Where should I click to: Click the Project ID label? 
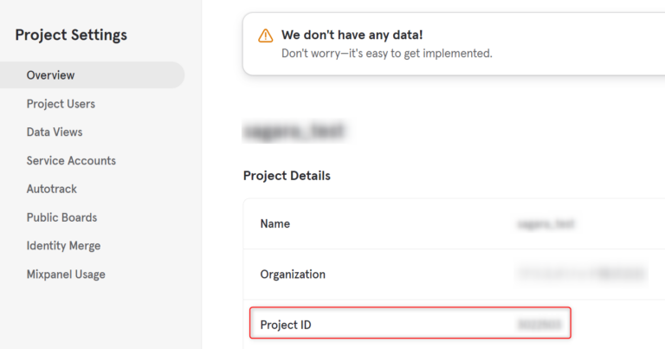pos(286,325)
